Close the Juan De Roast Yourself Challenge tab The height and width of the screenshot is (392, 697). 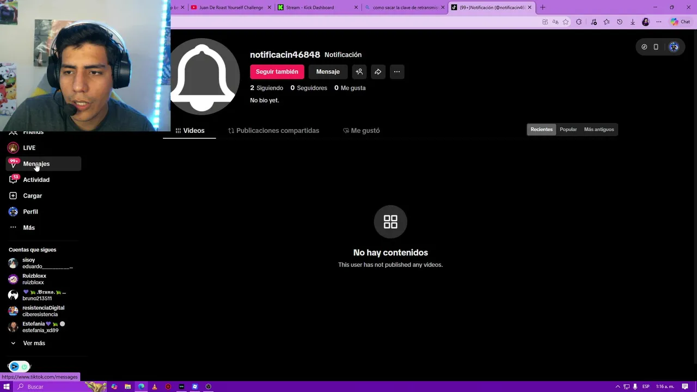pyautogui.click(x=269, y=7)
